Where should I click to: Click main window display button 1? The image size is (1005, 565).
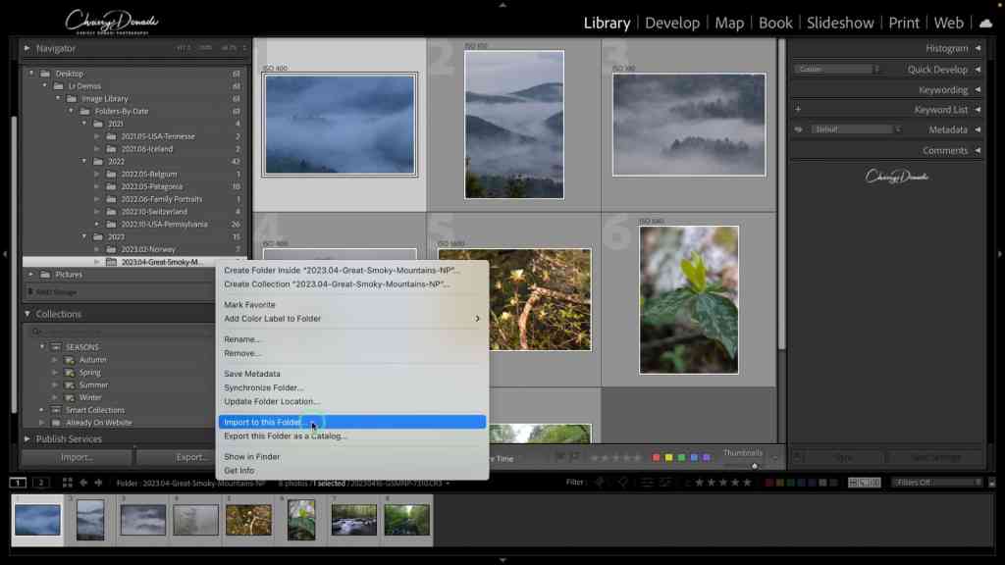coord(18,483)
